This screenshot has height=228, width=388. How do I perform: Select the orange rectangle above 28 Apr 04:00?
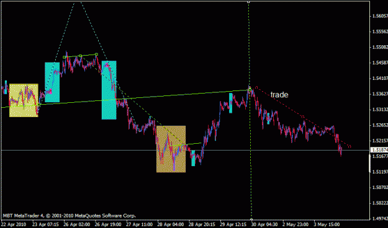(171, 149)
